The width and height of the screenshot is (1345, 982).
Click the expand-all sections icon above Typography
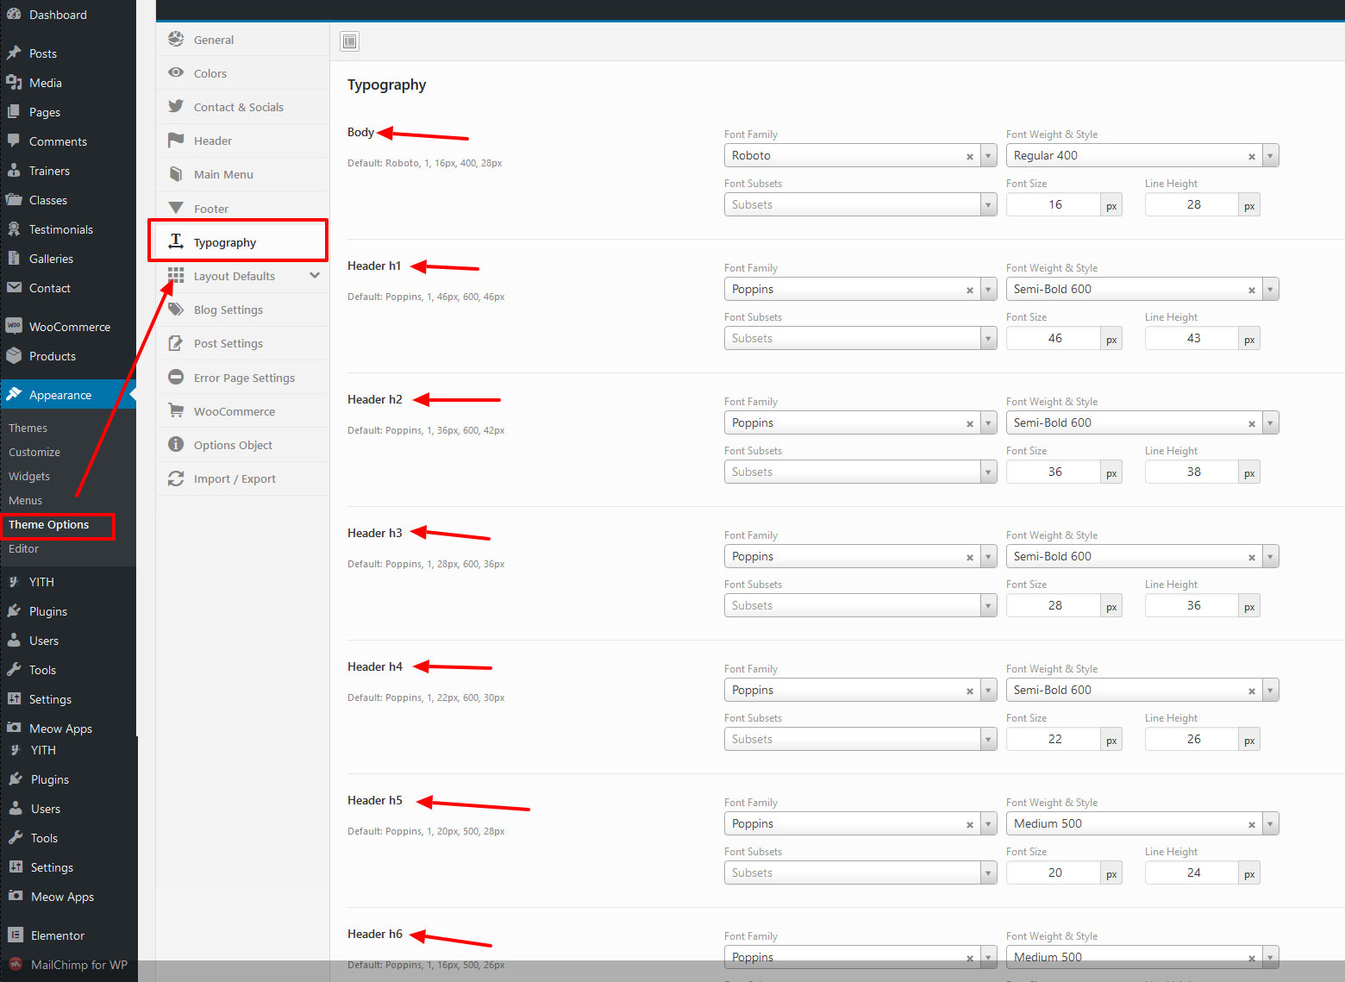tap(349, 41)
